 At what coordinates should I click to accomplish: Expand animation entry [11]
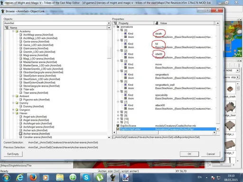(x=118, y=122)
